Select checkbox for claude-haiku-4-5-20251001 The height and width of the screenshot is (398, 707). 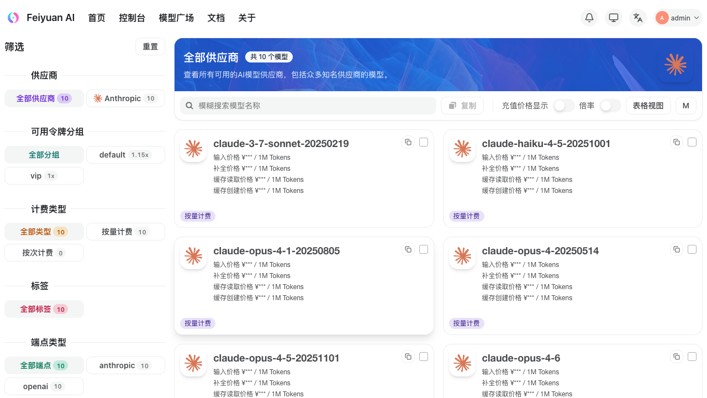tap(692, 142)
